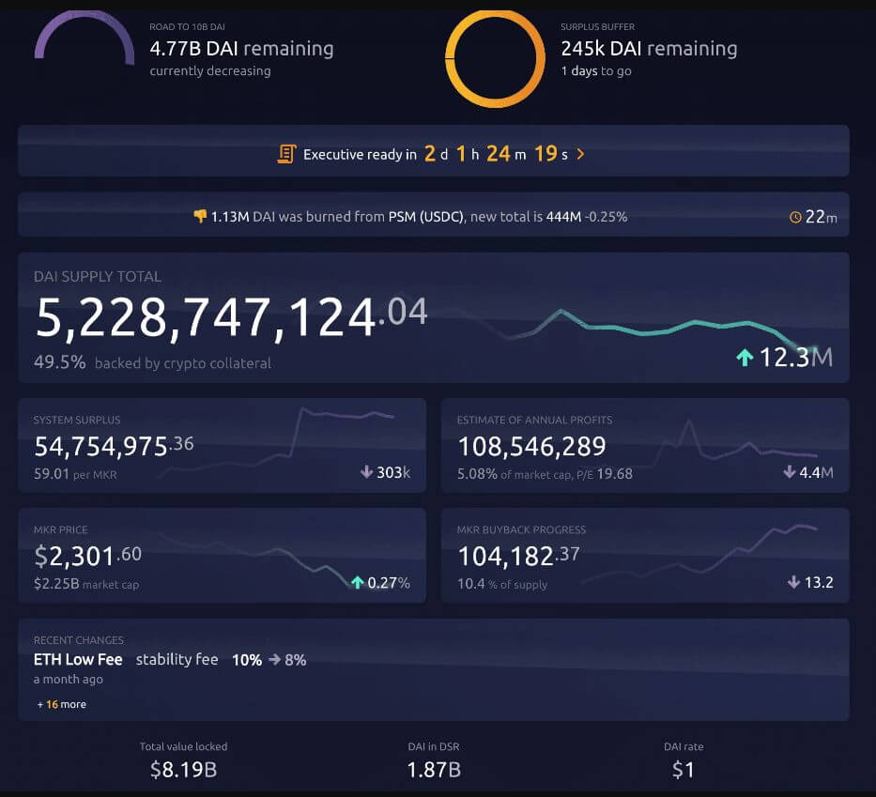The height and width of the screenshot is (797, 876).
Task: Click the 'currently decreasing' label
Action: pyautogui.click(x=210, y=71)
